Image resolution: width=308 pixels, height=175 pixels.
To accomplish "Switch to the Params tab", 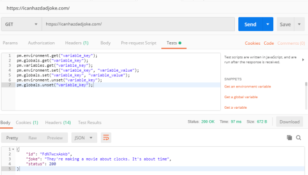I will 10,43.
